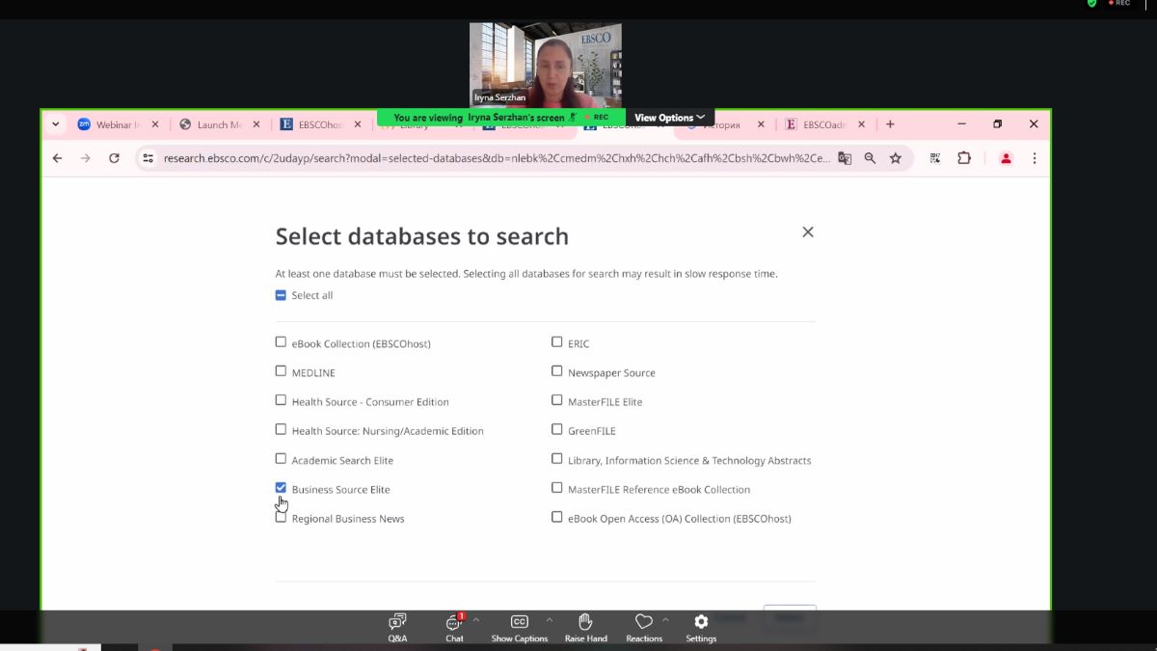Toggle the Select all checkbox
Screen dimensions: 1157x651
[x=281, y=295]
